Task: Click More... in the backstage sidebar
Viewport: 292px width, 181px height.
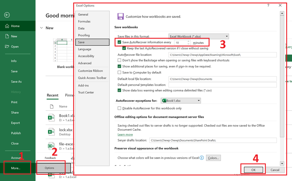Action: pyautogui.click(x=18, y=168)
